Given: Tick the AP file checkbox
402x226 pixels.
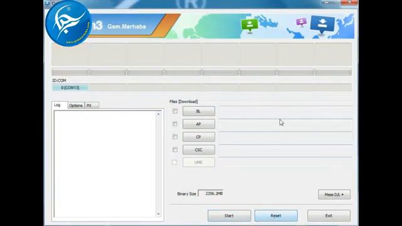Looking at the screenshot, I should click(175, 124).
